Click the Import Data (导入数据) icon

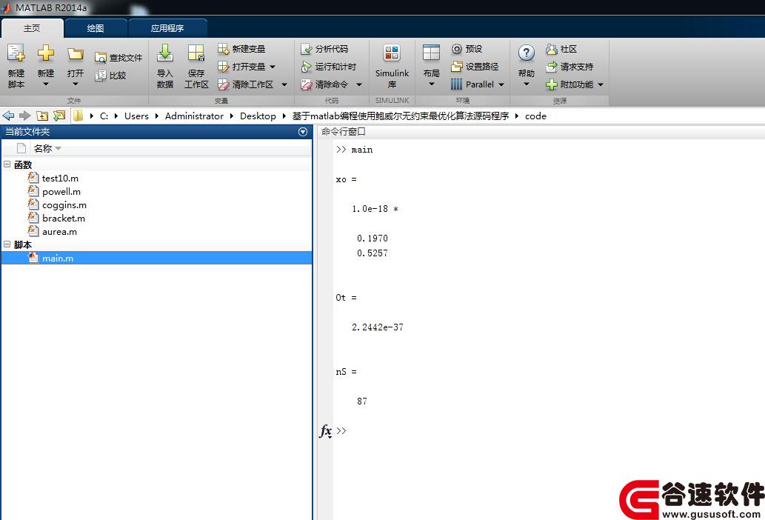165,53
